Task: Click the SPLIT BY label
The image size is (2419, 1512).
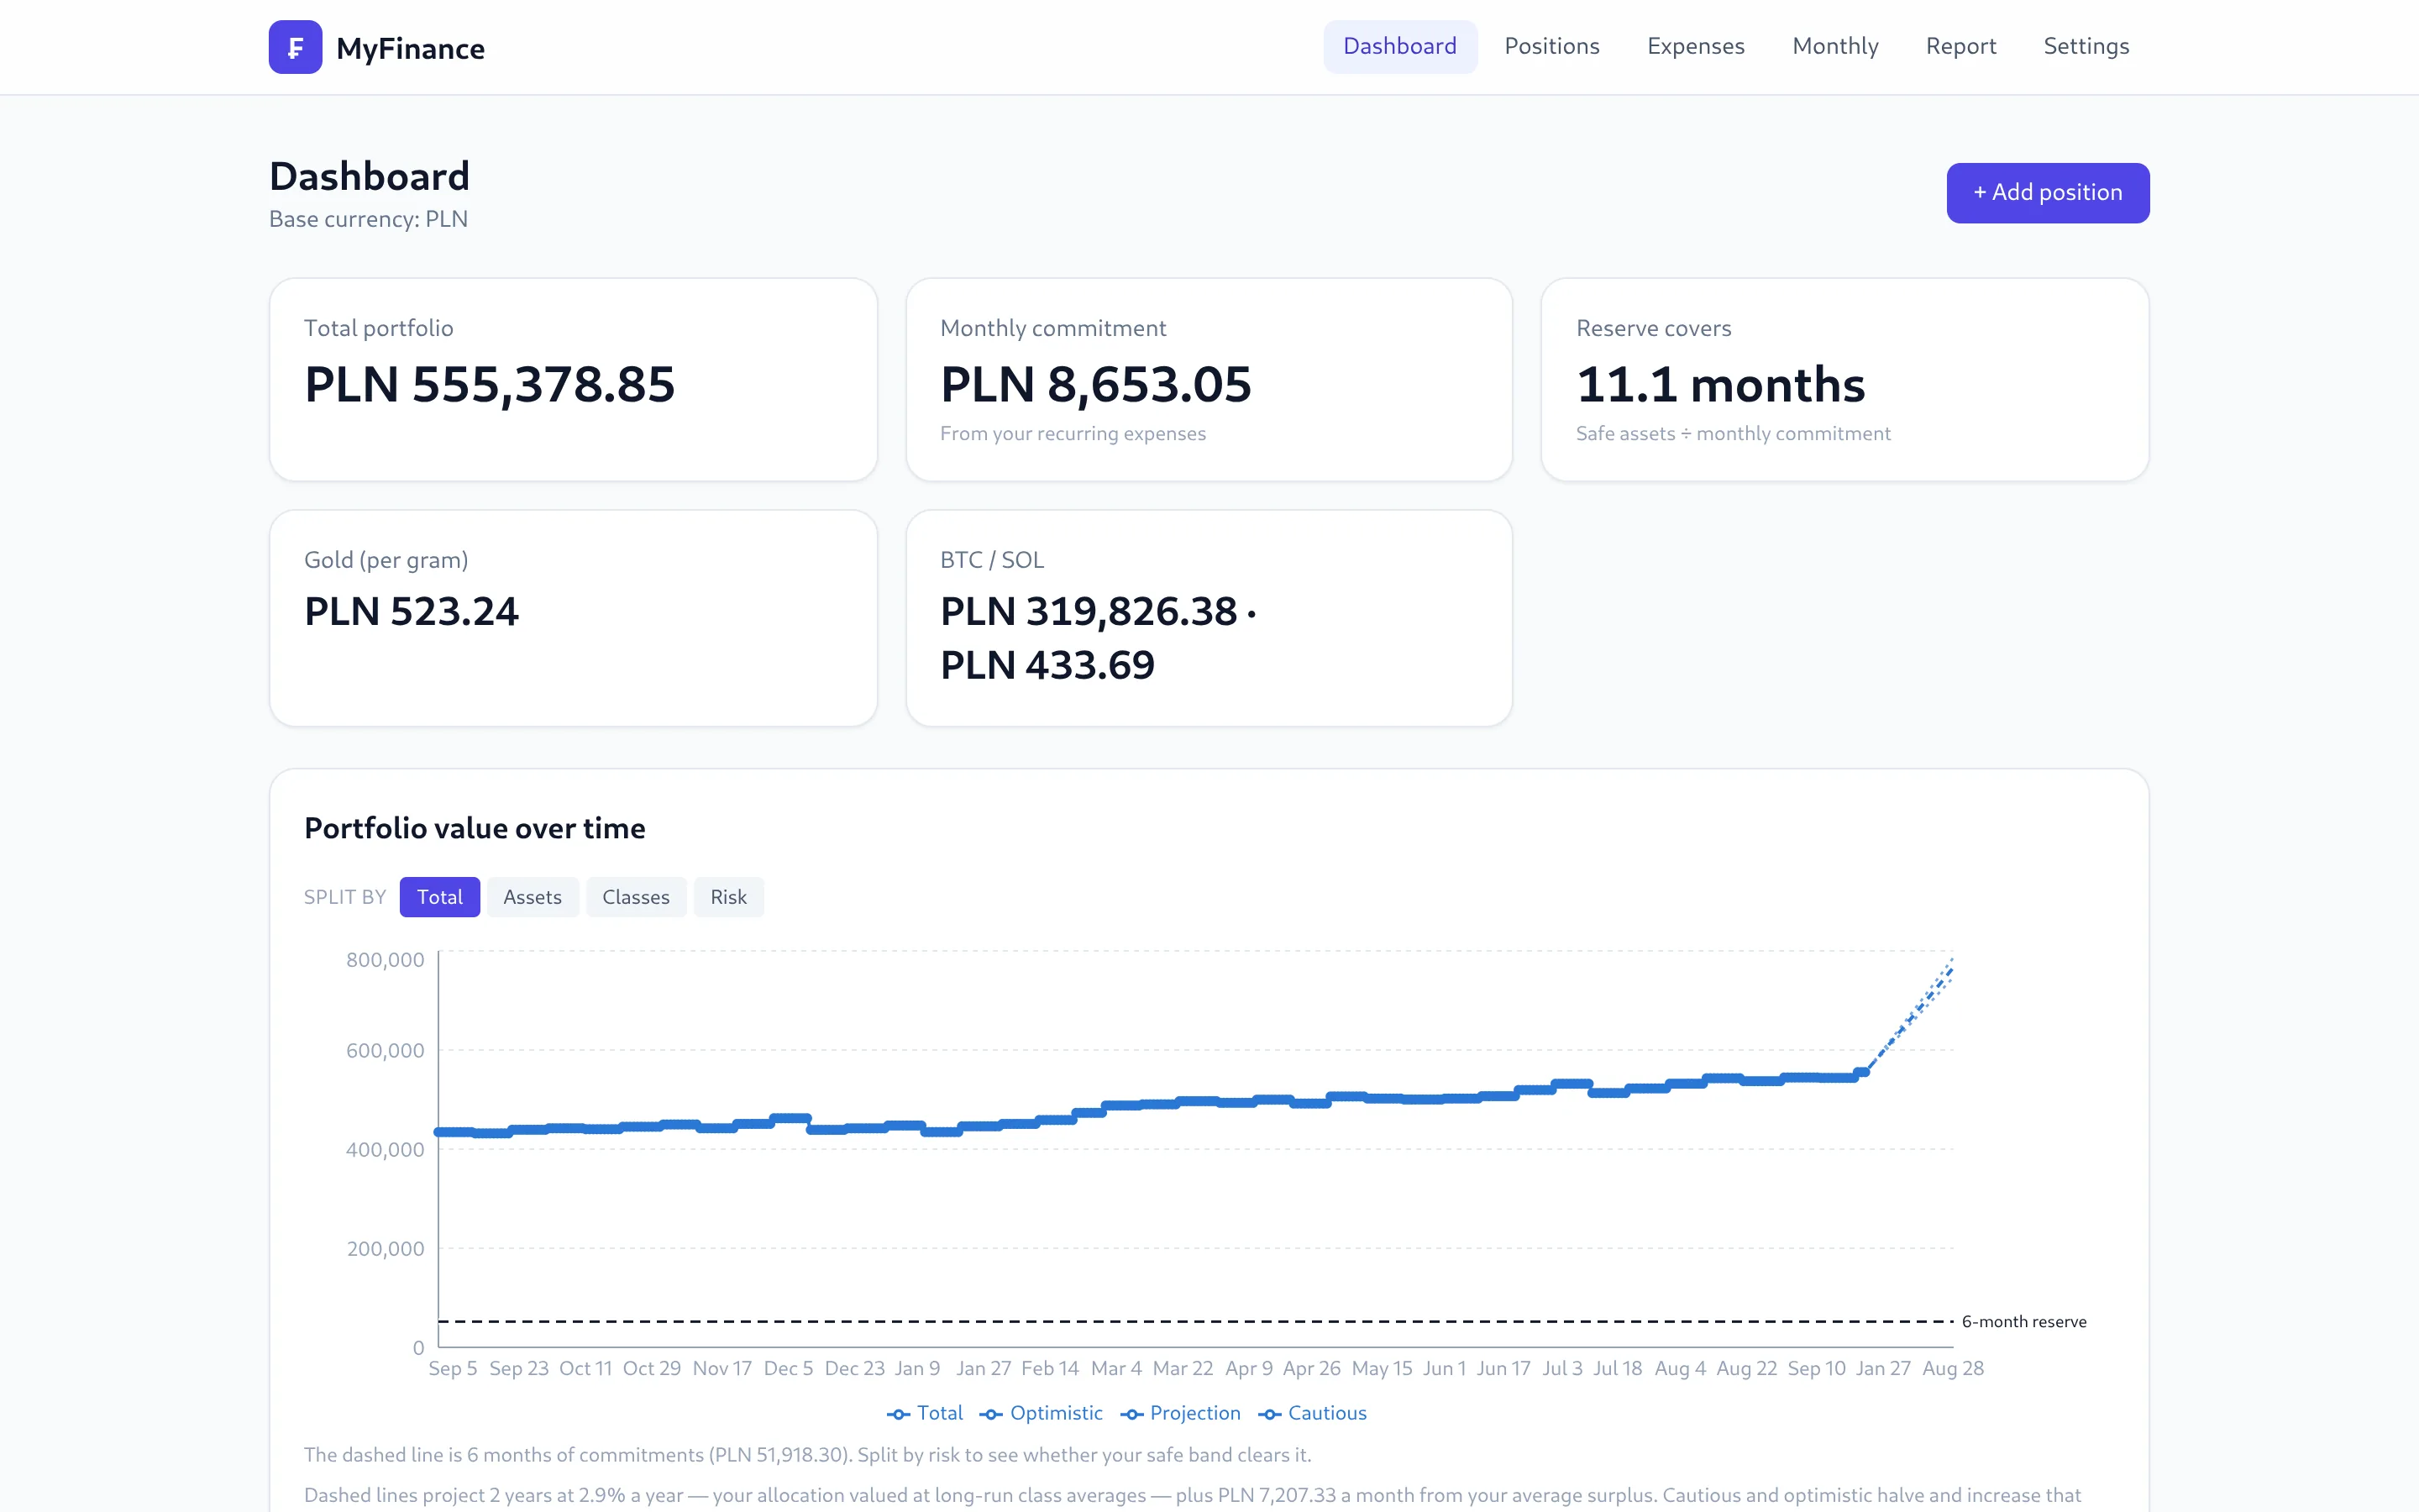Action: [x=345, y=897]
